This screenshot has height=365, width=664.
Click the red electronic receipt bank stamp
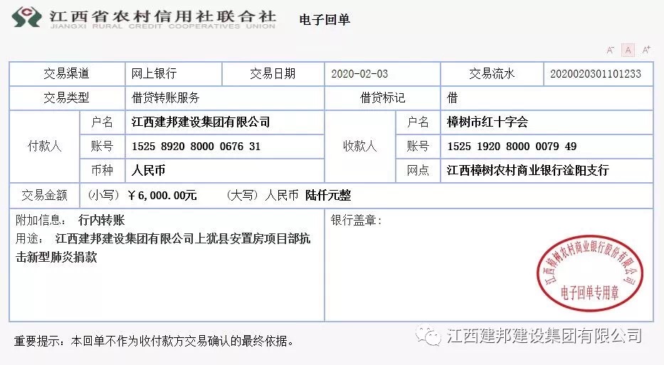point(590,273)
